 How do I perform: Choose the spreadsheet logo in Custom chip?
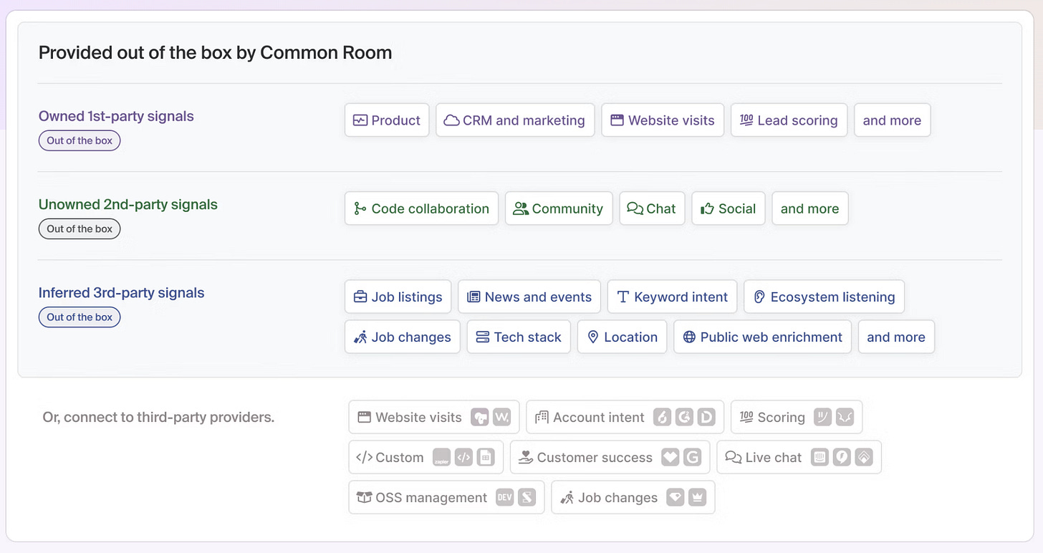pos(486,457)
